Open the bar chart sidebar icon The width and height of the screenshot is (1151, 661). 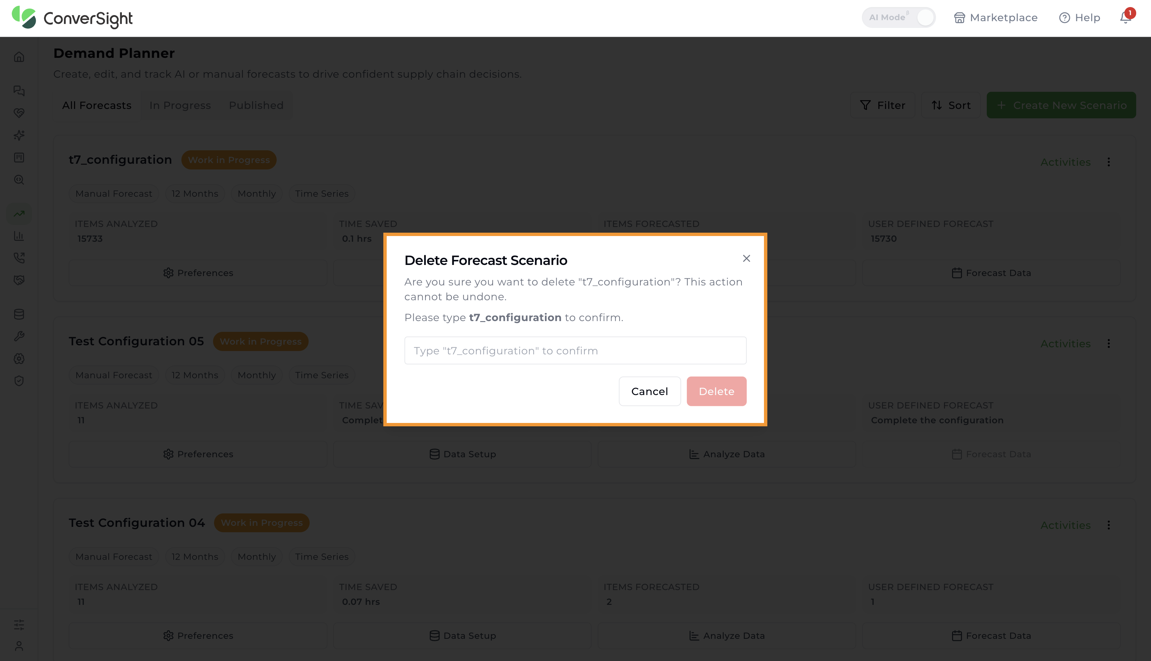point(19,236)
